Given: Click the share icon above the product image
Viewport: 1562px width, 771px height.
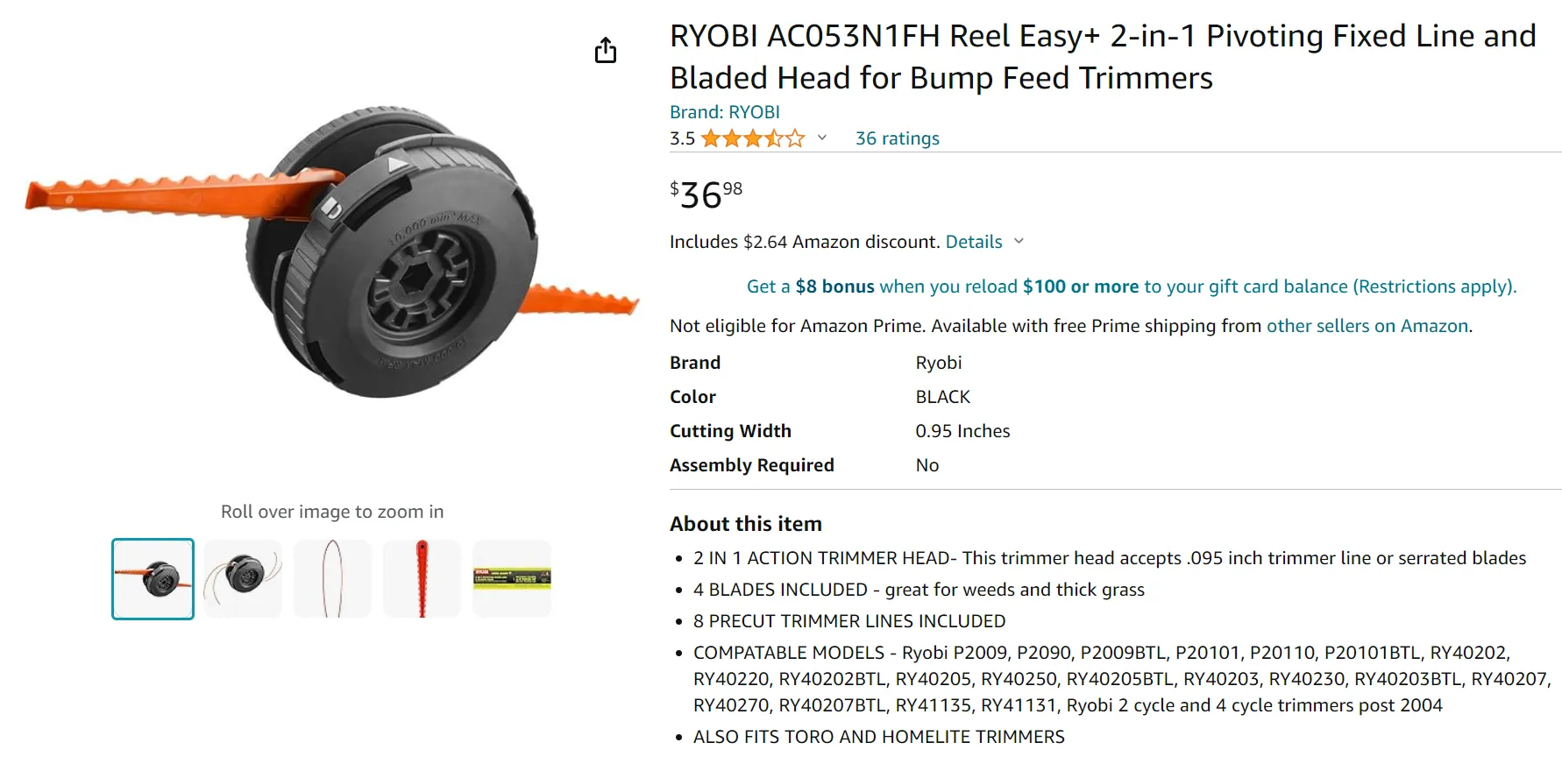Looking at the screenshot, I should pos(606,50).
